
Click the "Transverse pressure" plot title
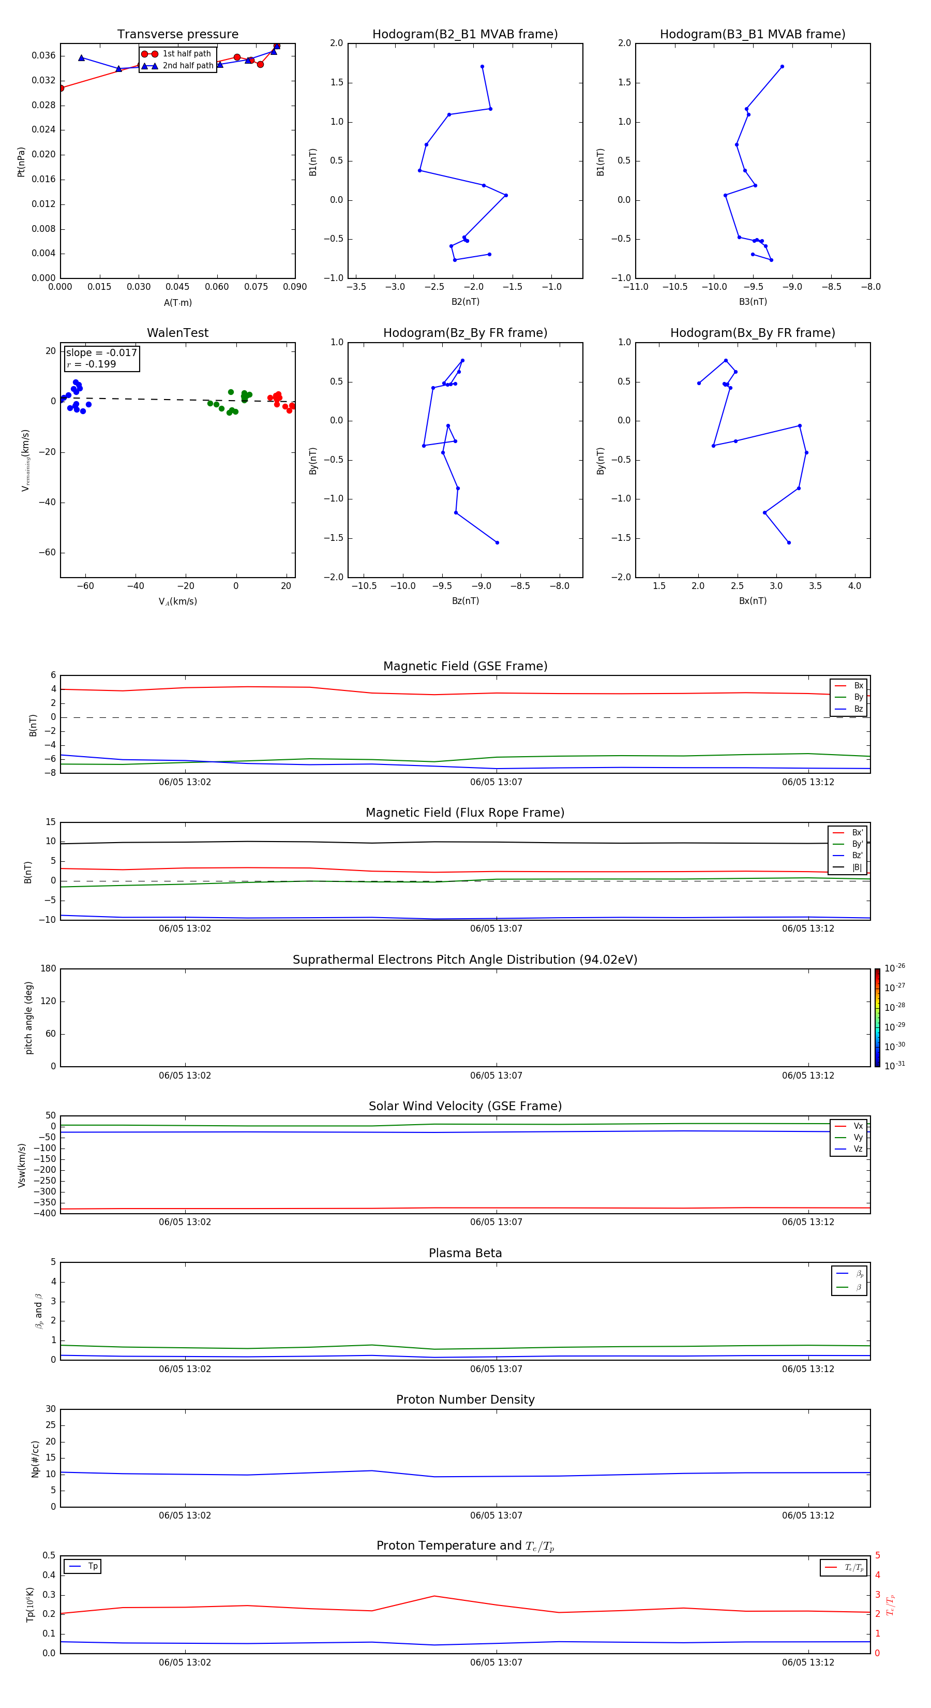177,35
